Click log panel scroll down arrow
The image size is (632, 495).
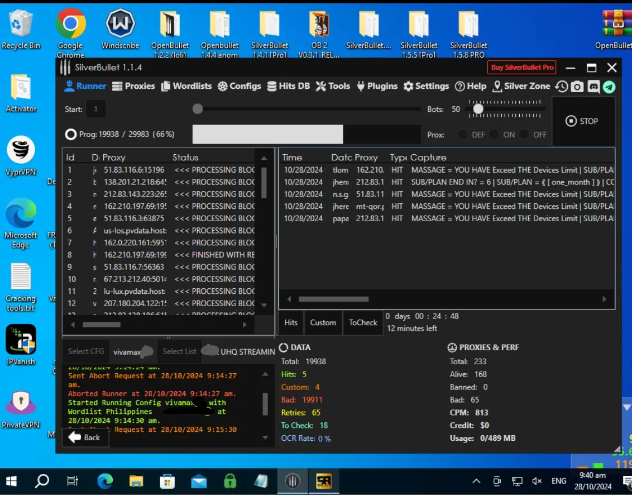(265, 437)
